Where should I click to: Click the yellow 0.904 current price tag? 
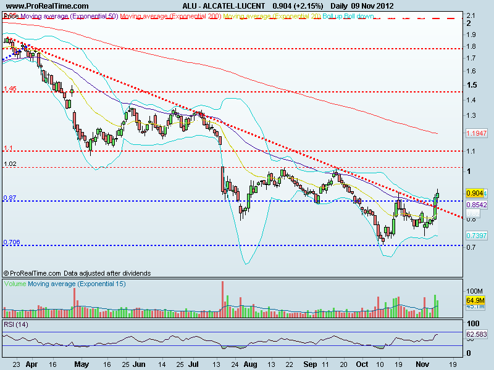(x=475, y=193)
